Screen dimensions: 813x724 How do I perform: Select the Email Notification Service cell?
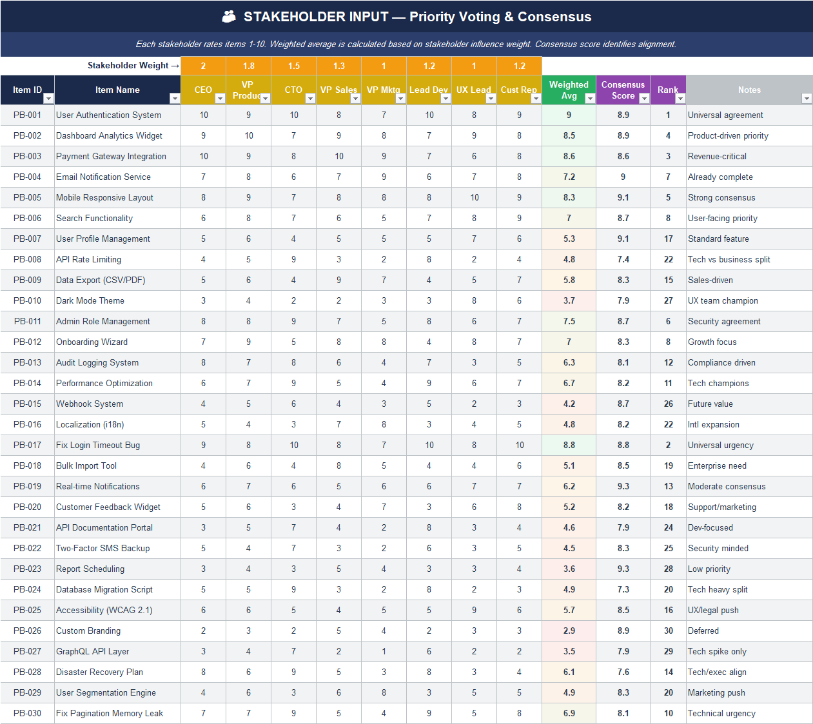pos(117,177)
